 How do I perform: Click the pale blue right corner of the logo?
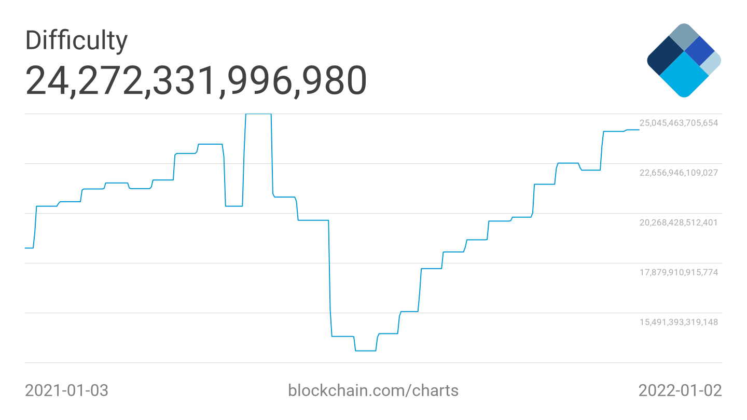click(712, 62)
